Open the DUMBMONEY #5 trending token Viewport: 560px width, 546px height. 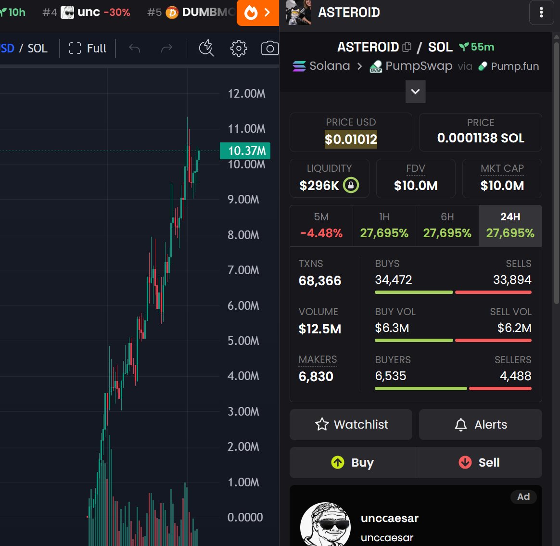tap(191, 13)
